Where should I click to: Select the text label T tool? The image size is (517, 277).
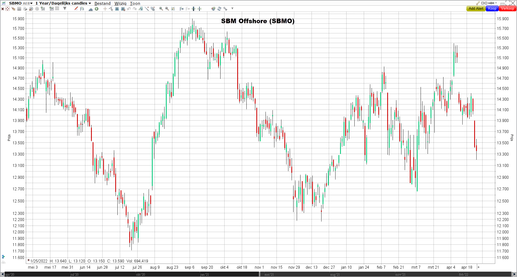point(117,9)
